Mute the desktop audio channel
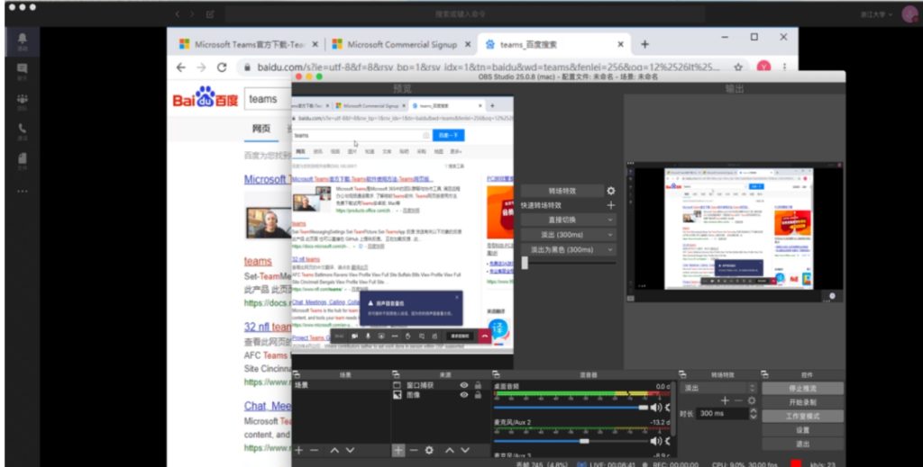The height and width of the screenshot is (467, 923). 656,407
